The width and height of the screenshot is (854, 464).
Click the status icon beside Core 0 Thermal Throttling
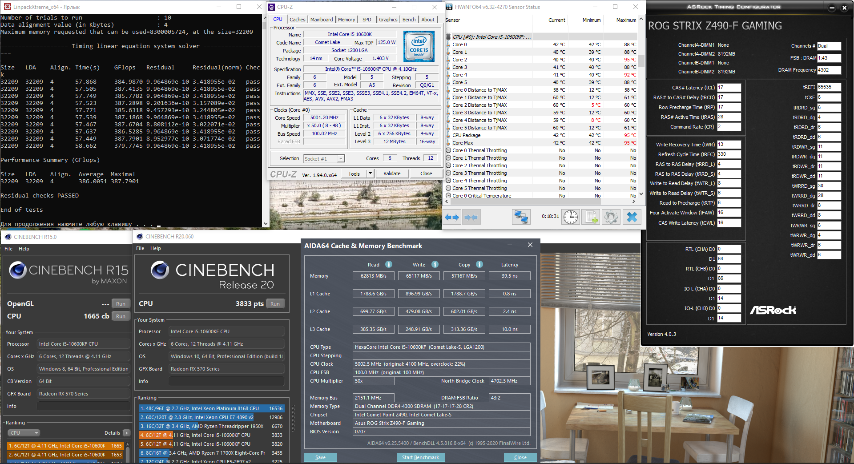(x=448, y=150)
